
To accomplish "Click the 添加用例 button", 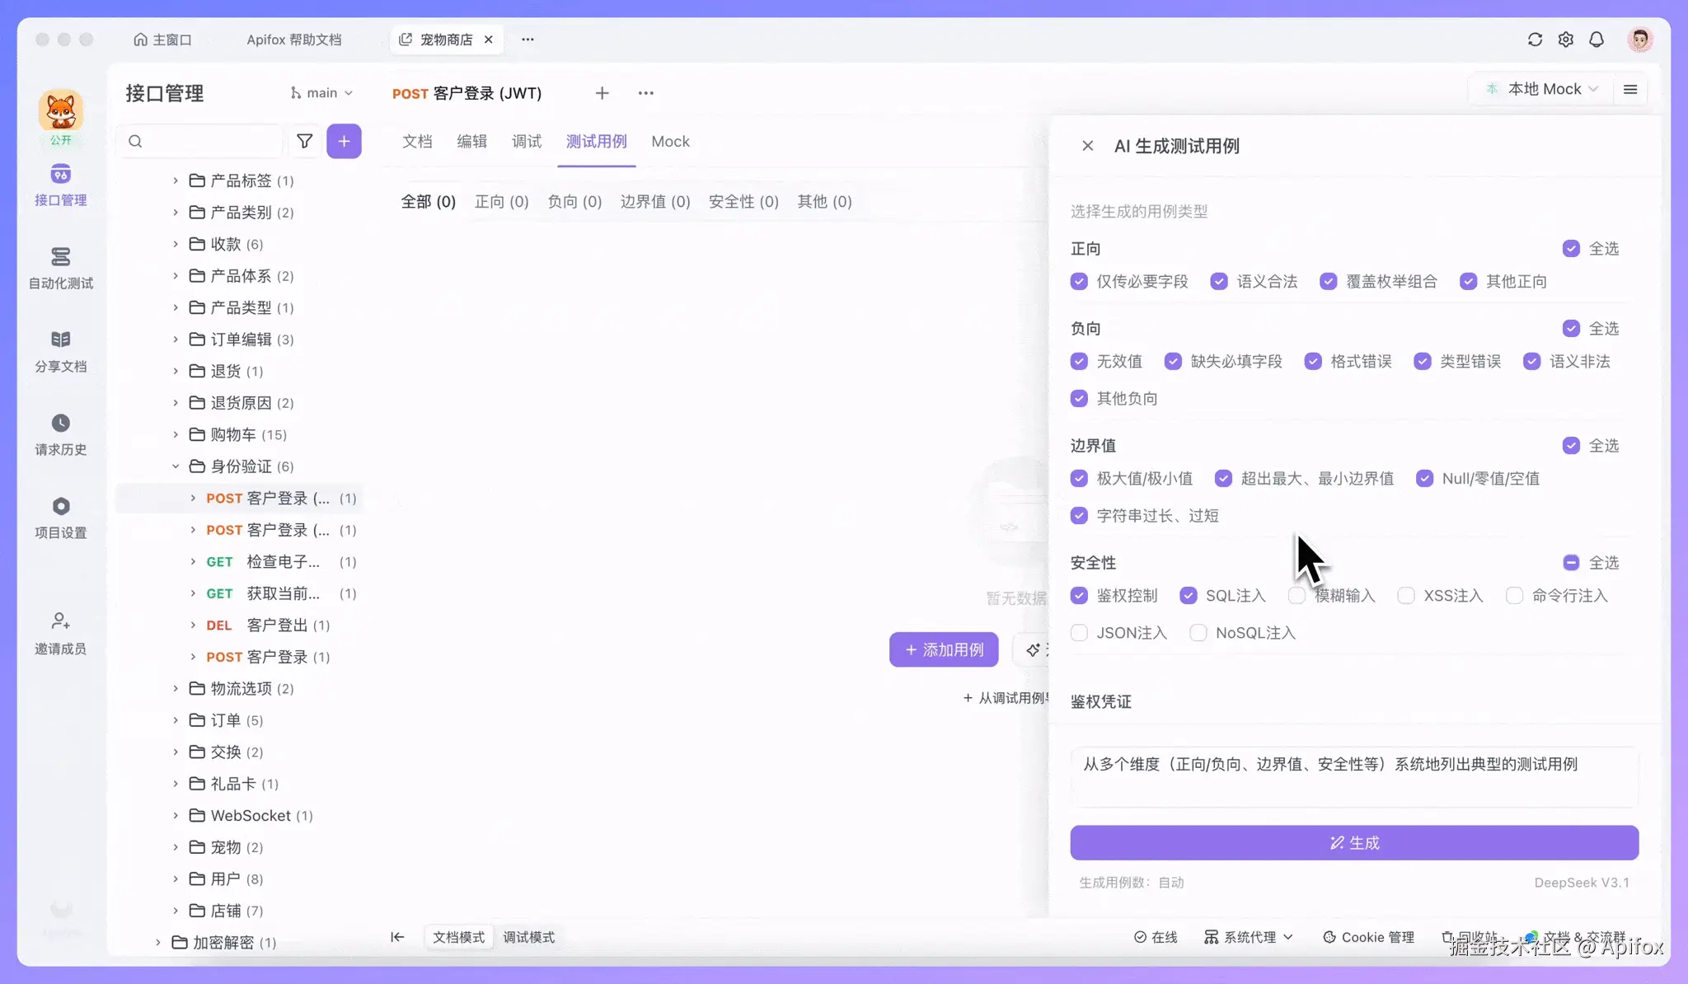I will coord(944,650).
